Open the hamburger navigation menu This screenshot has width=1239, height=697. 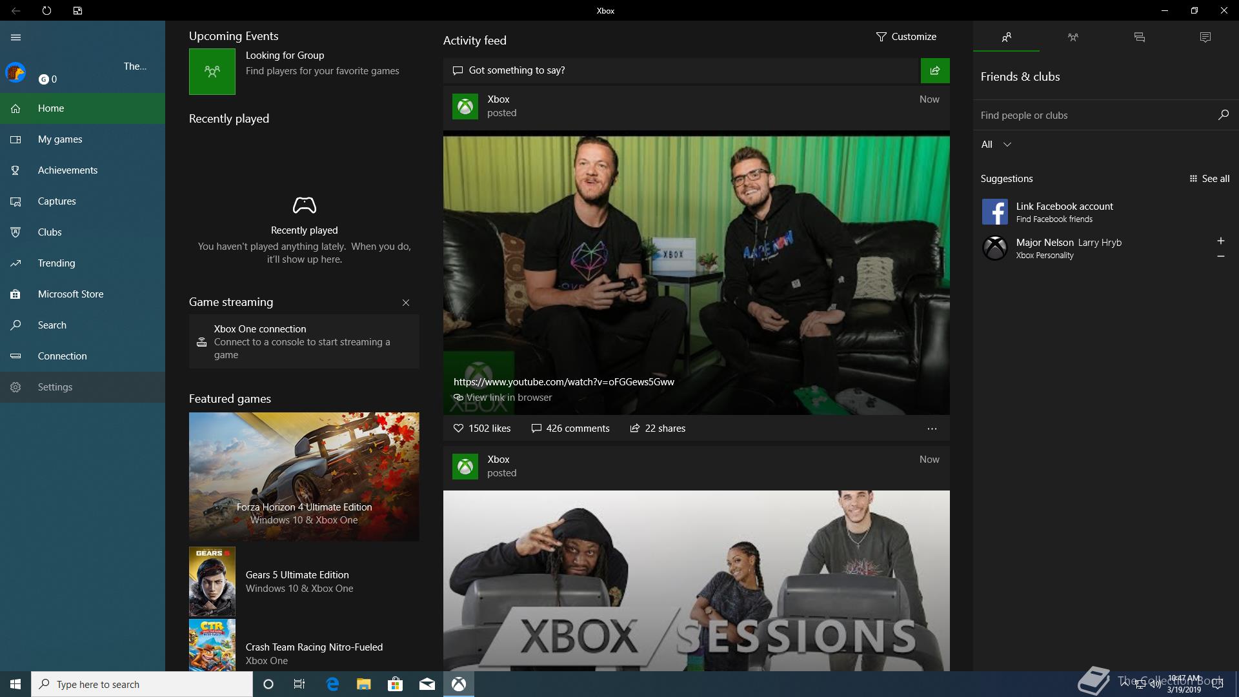(15, 37)
